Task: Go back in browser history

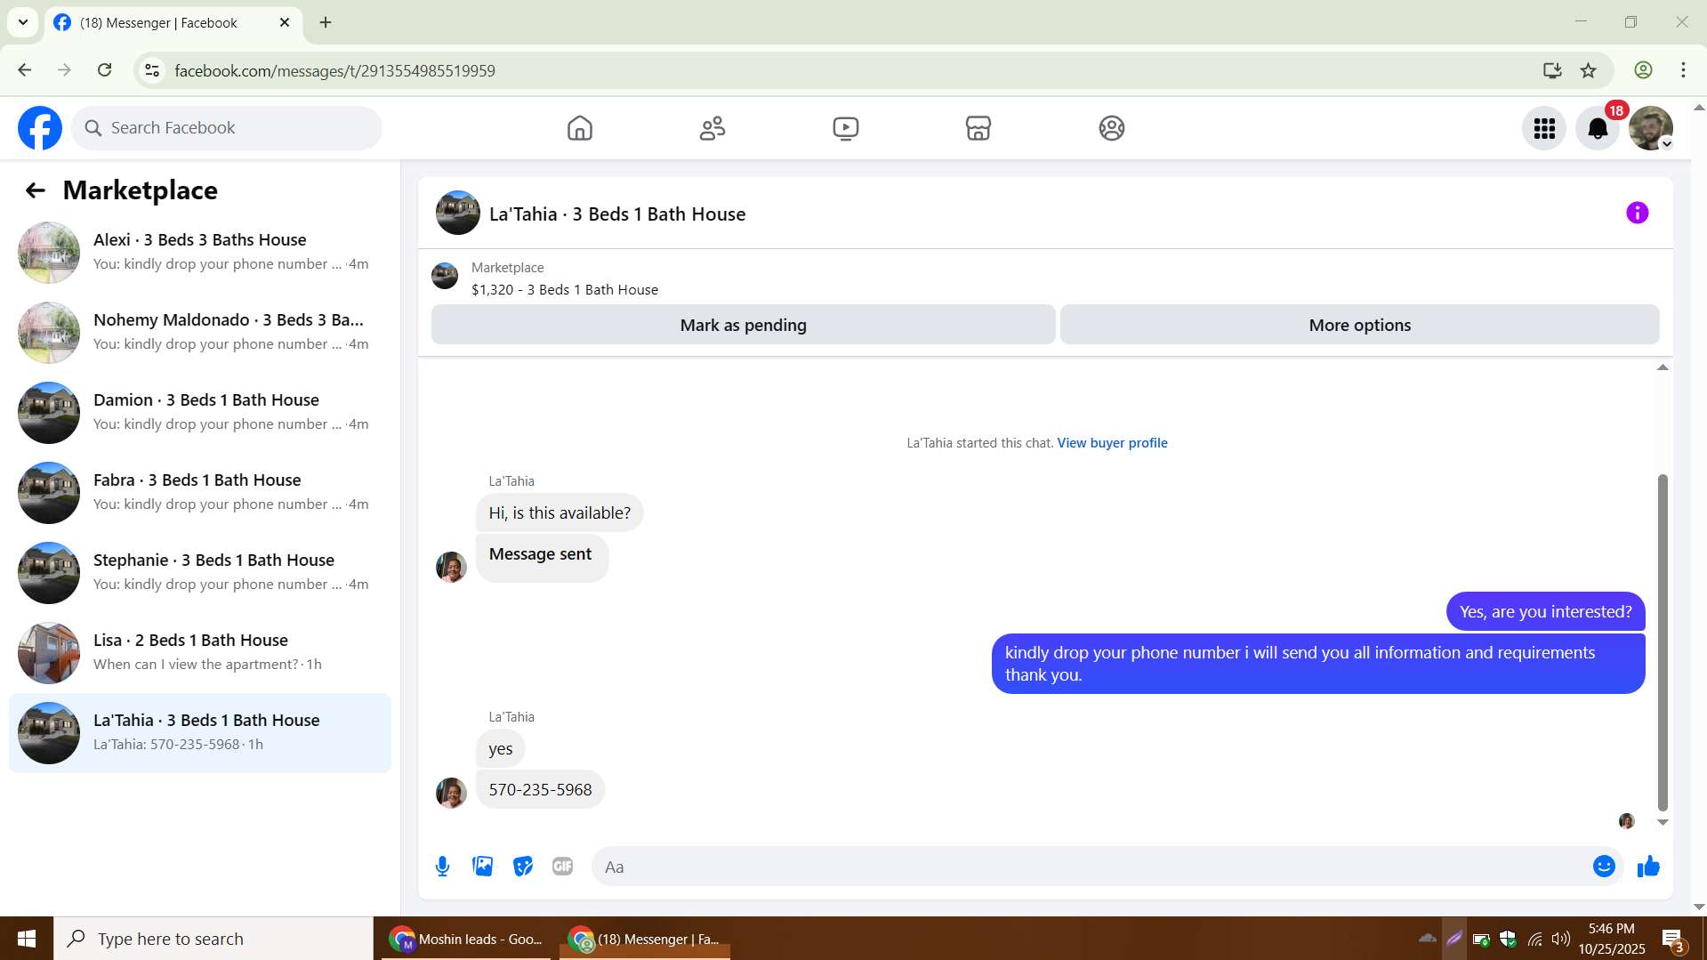Action: pos(25,70)
